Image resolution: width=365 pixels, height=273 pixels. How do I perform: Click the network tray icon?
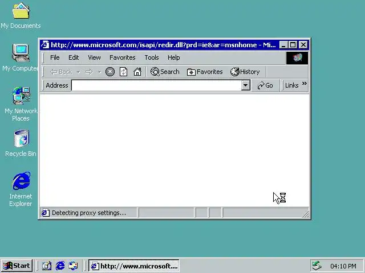pos(317,266)
